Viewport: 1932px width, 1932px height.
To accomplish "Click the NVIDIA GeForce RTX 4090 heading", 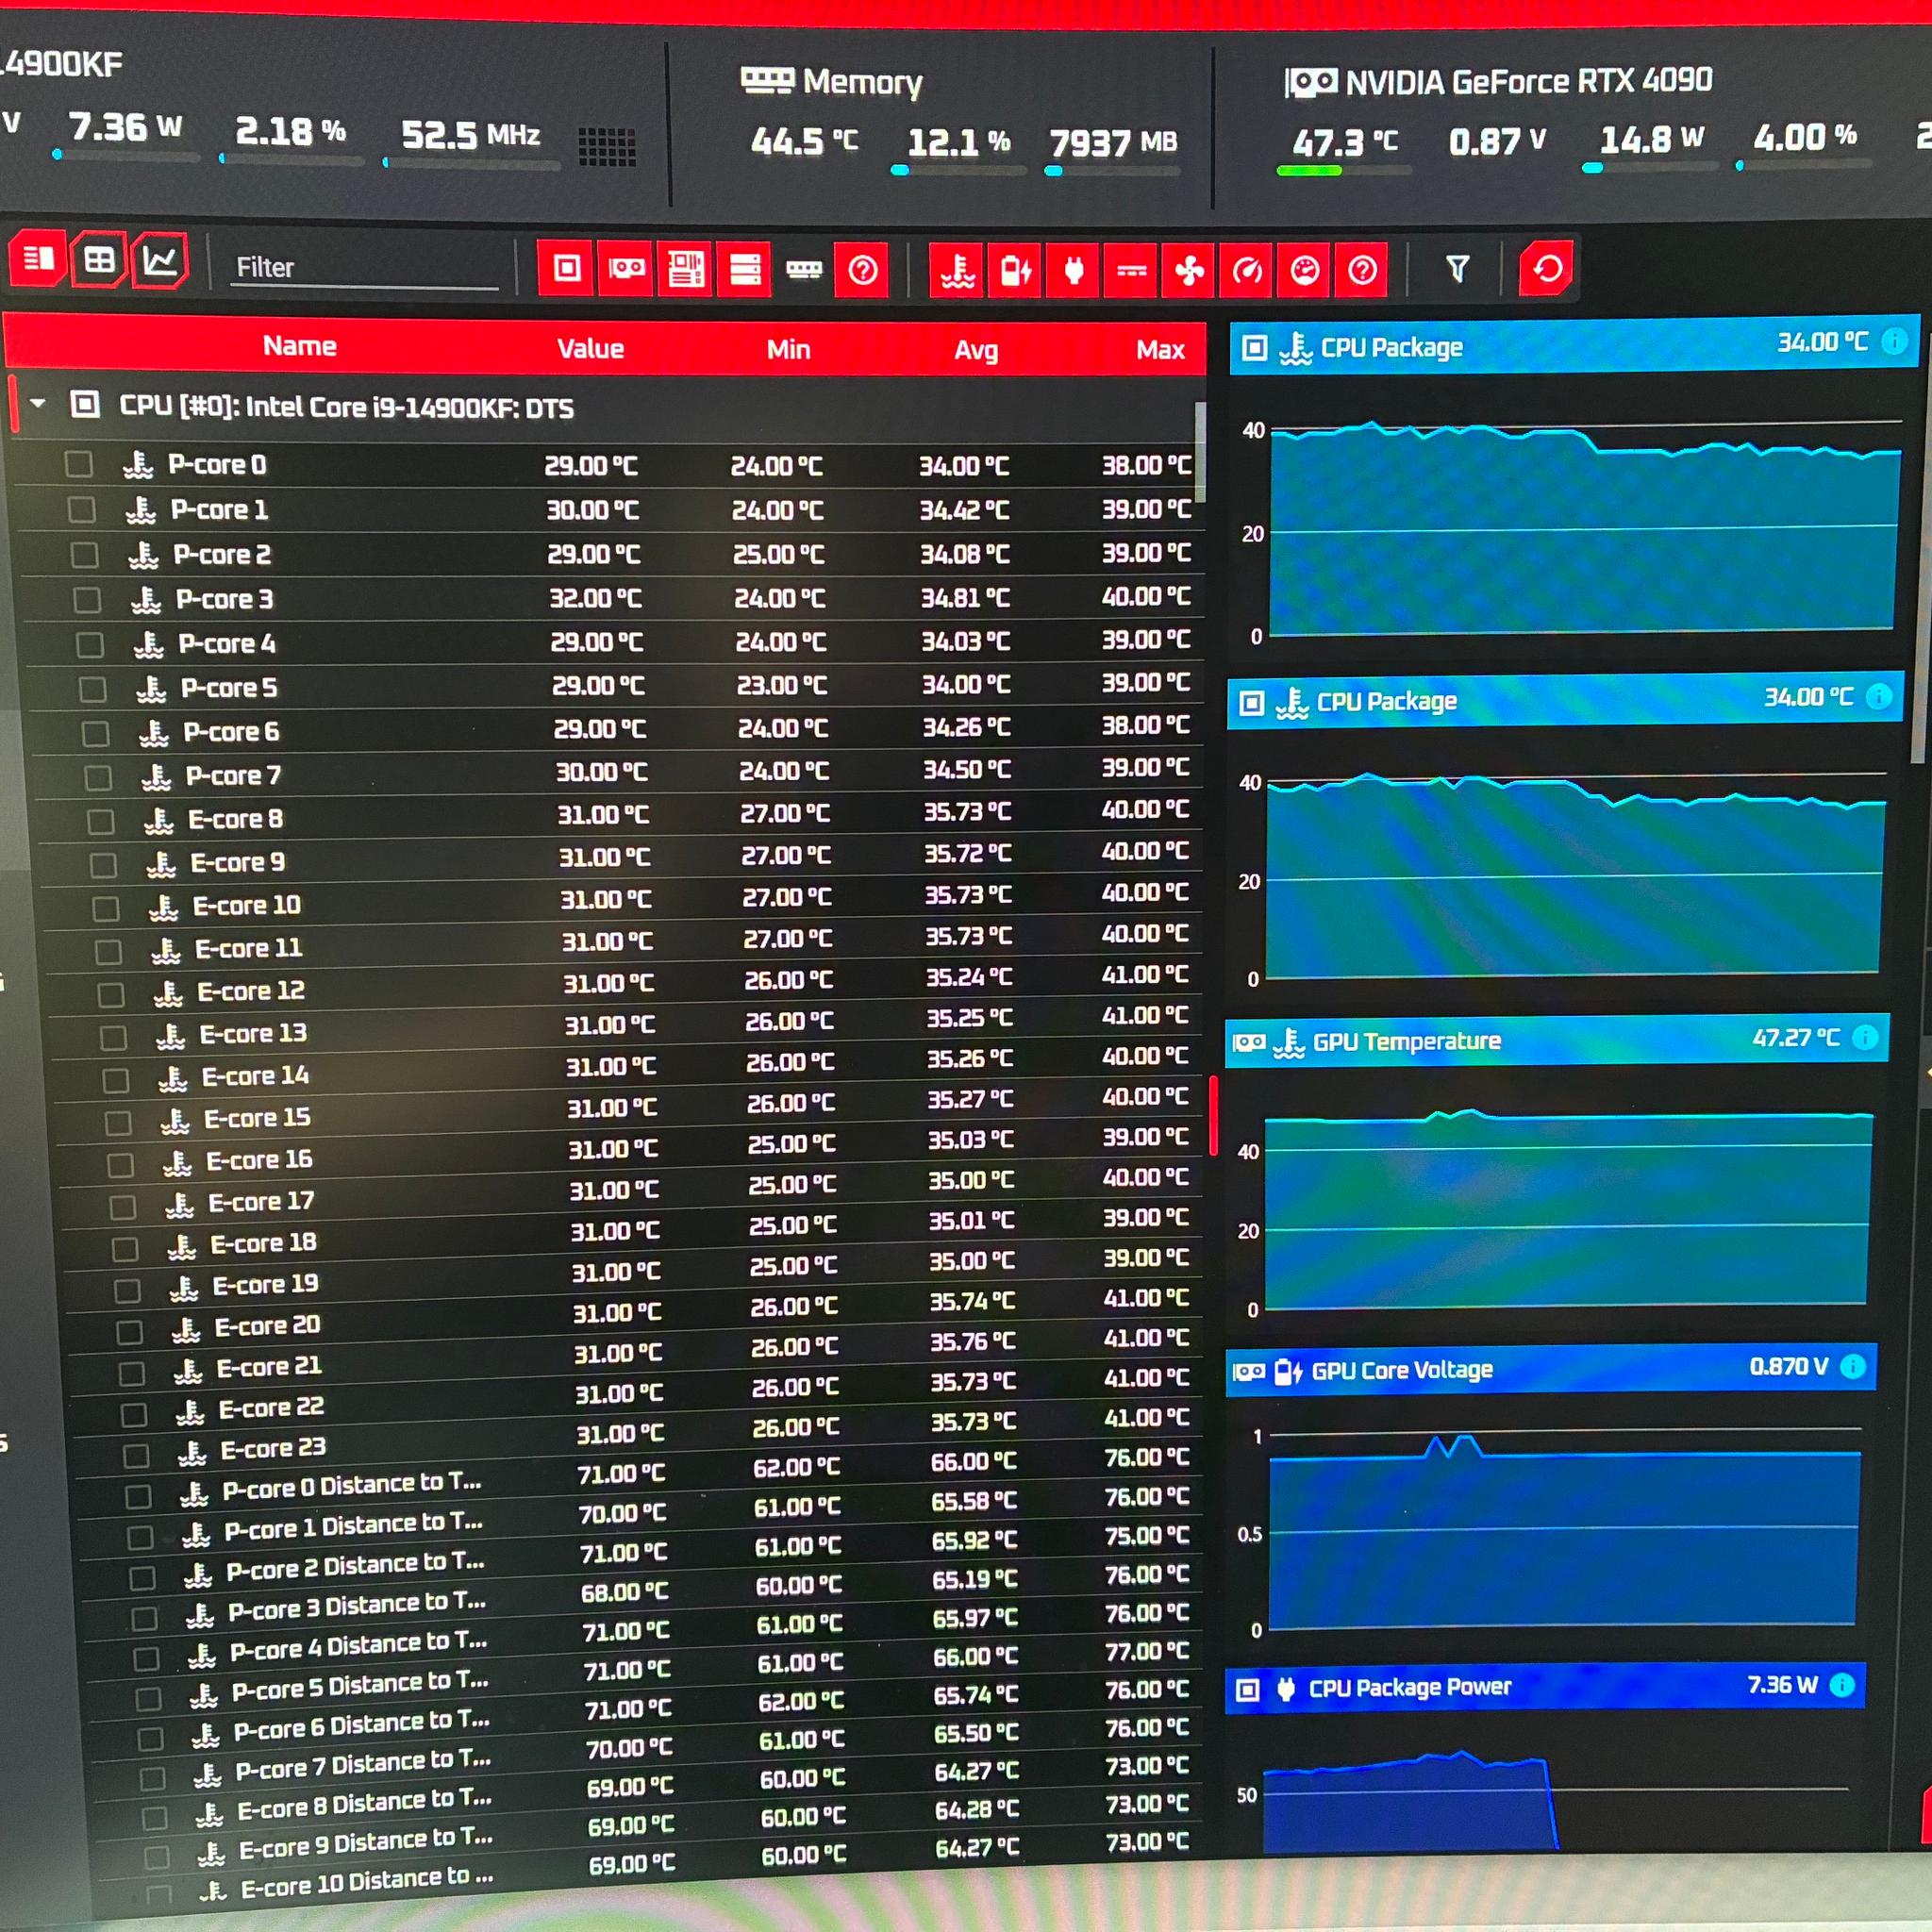I will coord(1529,80).
